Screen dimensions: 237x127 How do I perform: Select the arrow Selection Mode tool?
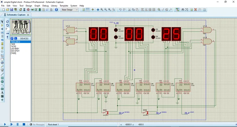point(2,22)
